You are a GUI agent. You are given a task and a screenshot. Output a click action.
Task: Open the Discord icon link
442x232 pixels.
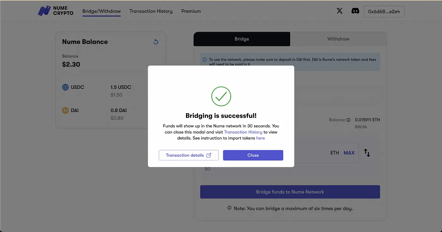[355, 11]
